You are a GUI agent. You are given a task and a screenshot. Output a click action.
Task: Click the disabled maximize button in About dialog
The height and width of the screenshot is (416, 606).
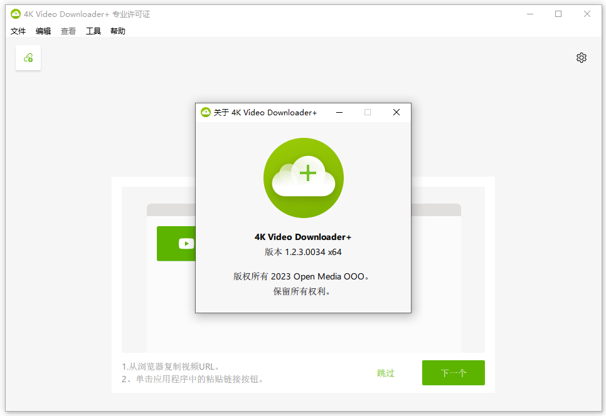point(368,112)
